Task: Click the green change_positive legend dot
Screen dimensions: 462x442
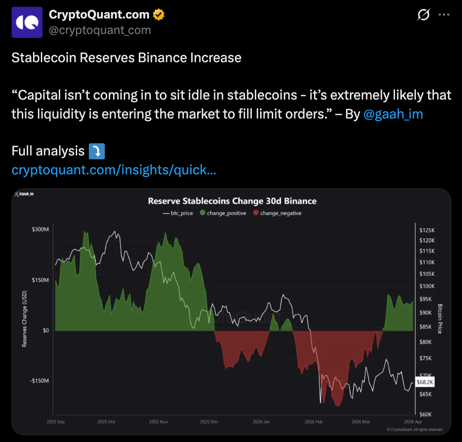Action: point(202,213)
